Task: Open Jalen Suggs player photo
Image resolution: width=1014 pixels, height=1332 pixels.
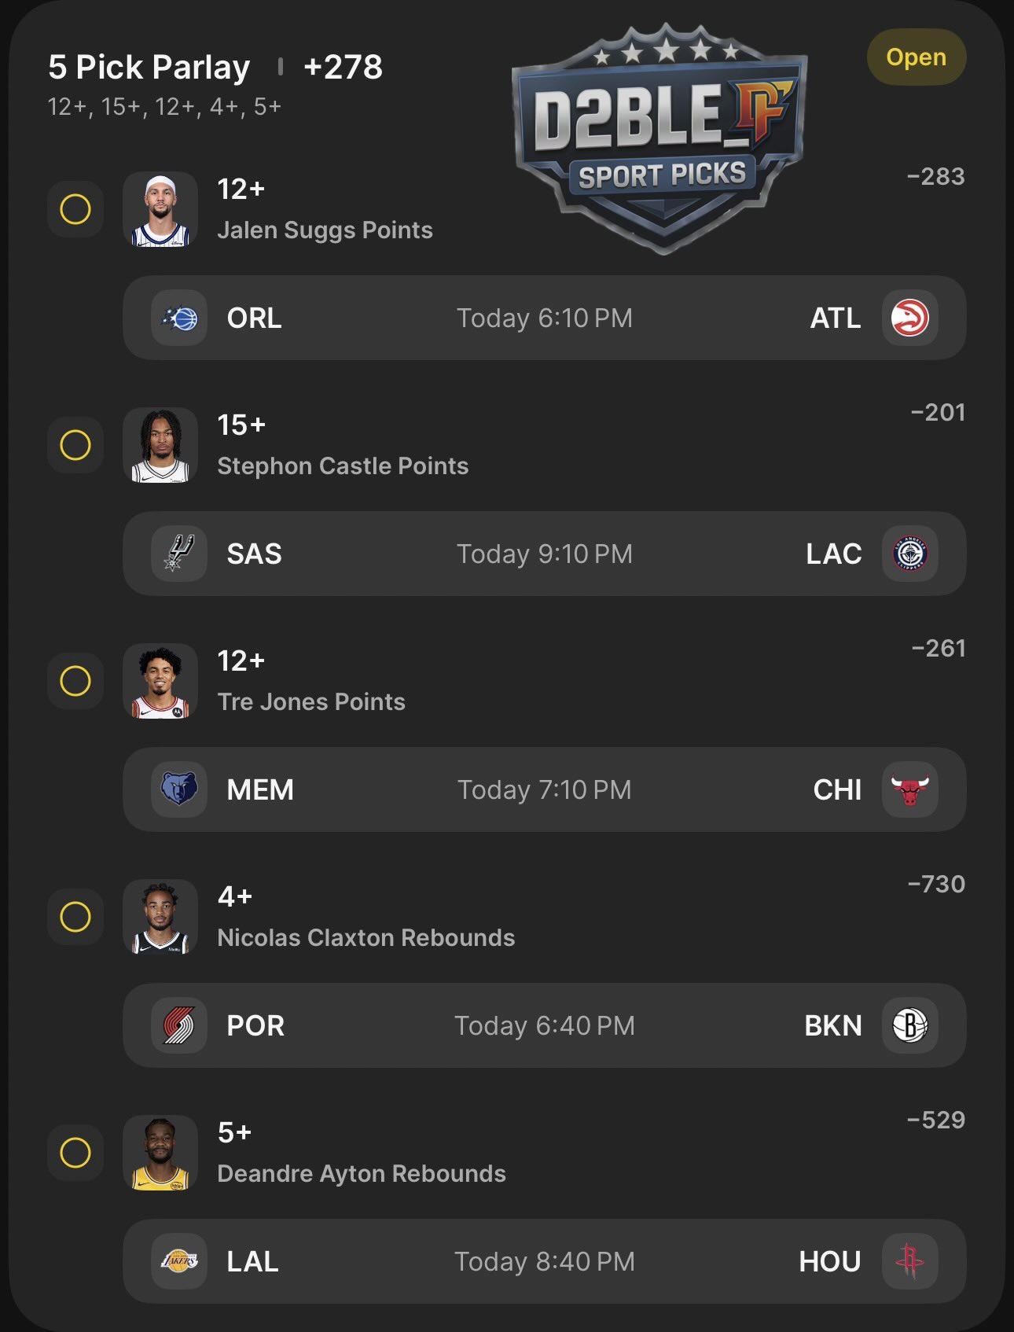Action: [160, 210]
